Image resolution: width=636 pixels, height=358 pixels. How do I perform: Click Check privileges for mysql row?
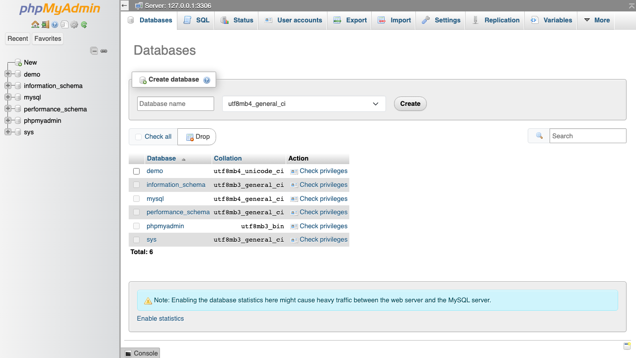point(319,199)
